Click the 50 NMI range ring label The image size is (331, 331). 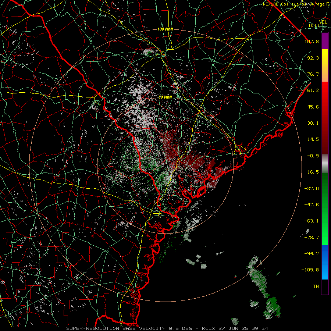tap(165, 97)
